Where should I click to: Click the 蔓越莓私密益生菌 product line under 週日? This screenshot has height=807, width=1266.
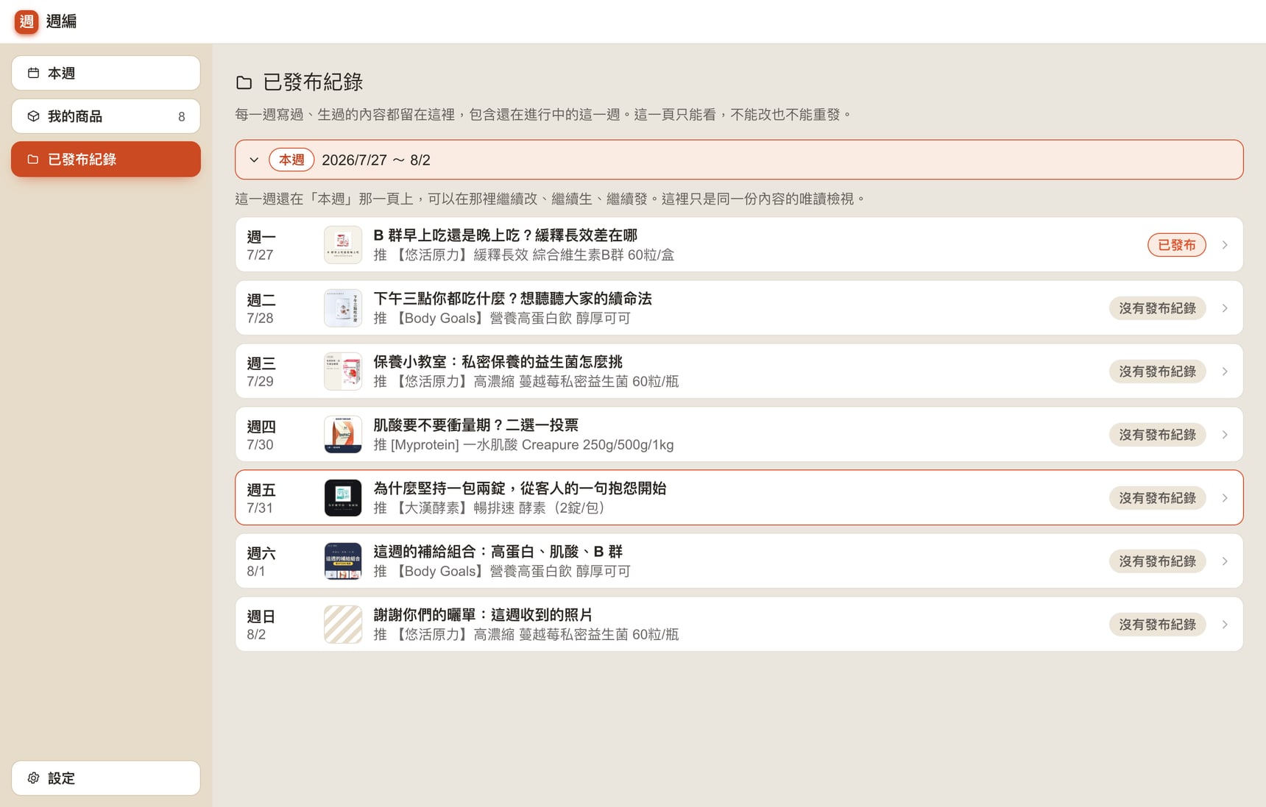pyautogui.click(x=526, y=635)
